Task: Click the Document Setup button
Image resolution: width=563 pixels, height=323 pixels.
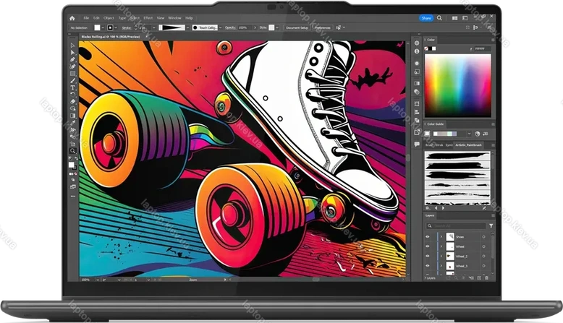Action: coord(297,27)
